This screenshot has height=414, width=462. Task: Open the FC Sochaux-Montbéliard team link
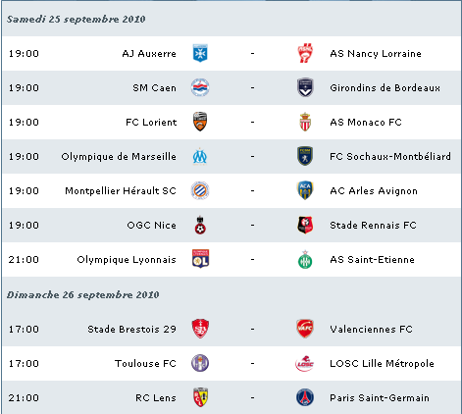[x=390, y=157]
